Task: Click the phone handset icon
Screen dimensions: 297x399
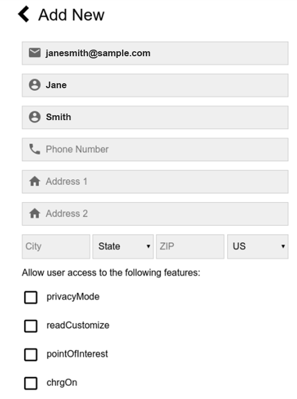Action: (35, 149)
